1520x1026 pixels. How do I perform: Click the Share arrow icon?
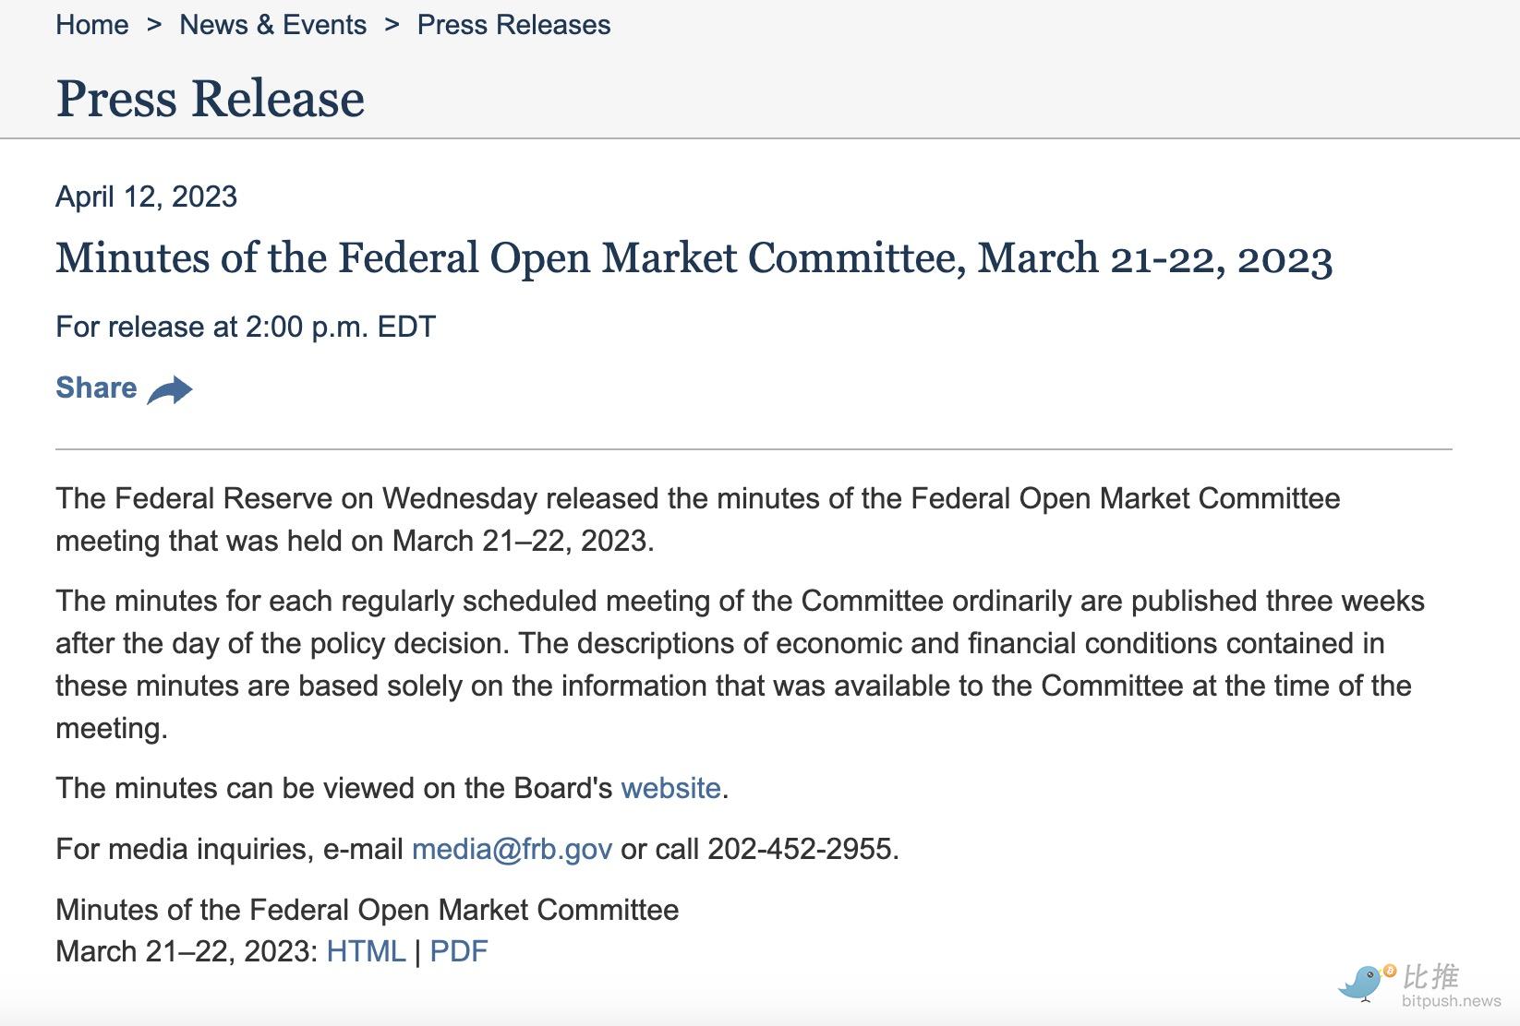coord(170,389)
